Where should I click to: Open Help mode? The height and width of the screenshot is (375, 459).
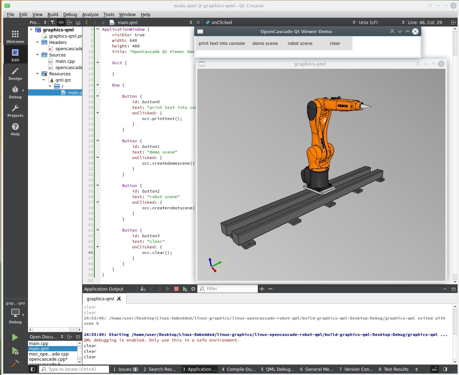click(15, 129)
